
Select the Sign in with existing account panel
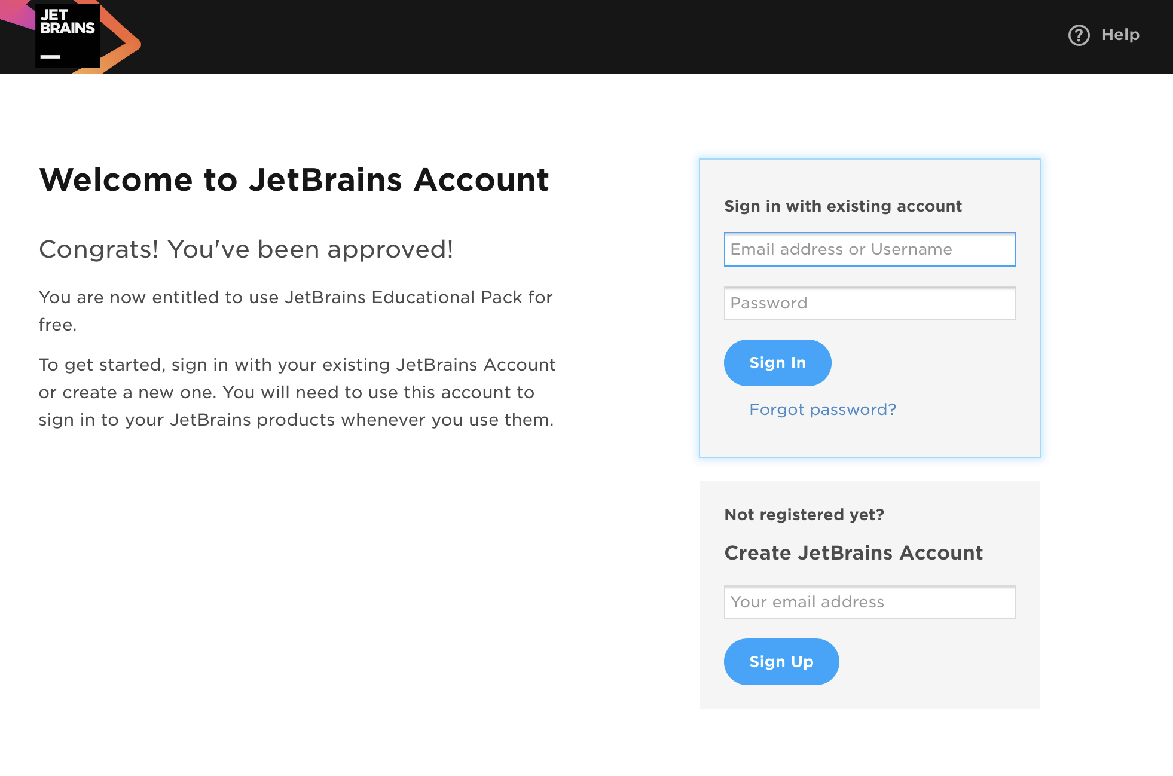click(843, 206)
